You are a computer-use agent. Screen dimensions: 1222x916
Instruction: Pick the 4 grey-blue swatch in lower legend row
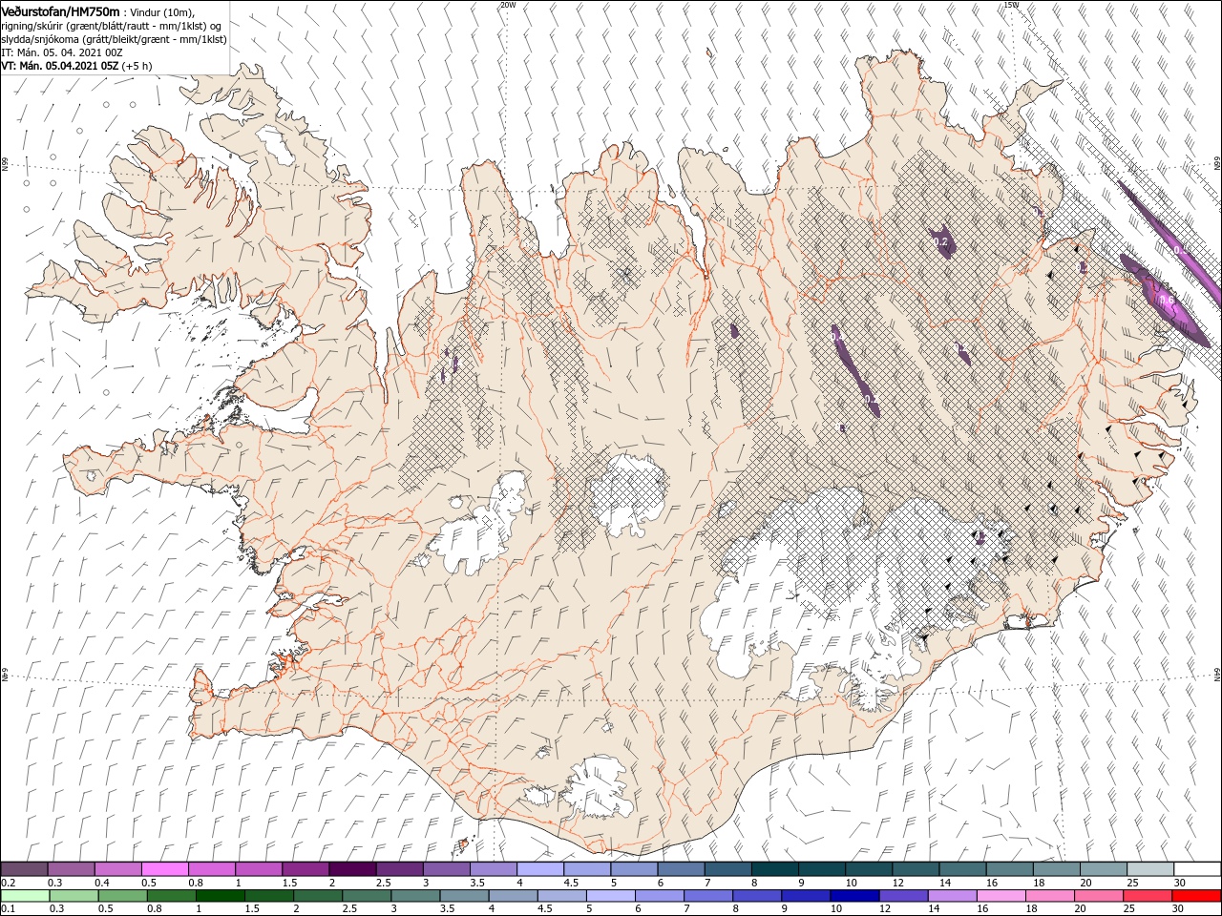pos(512,896)
